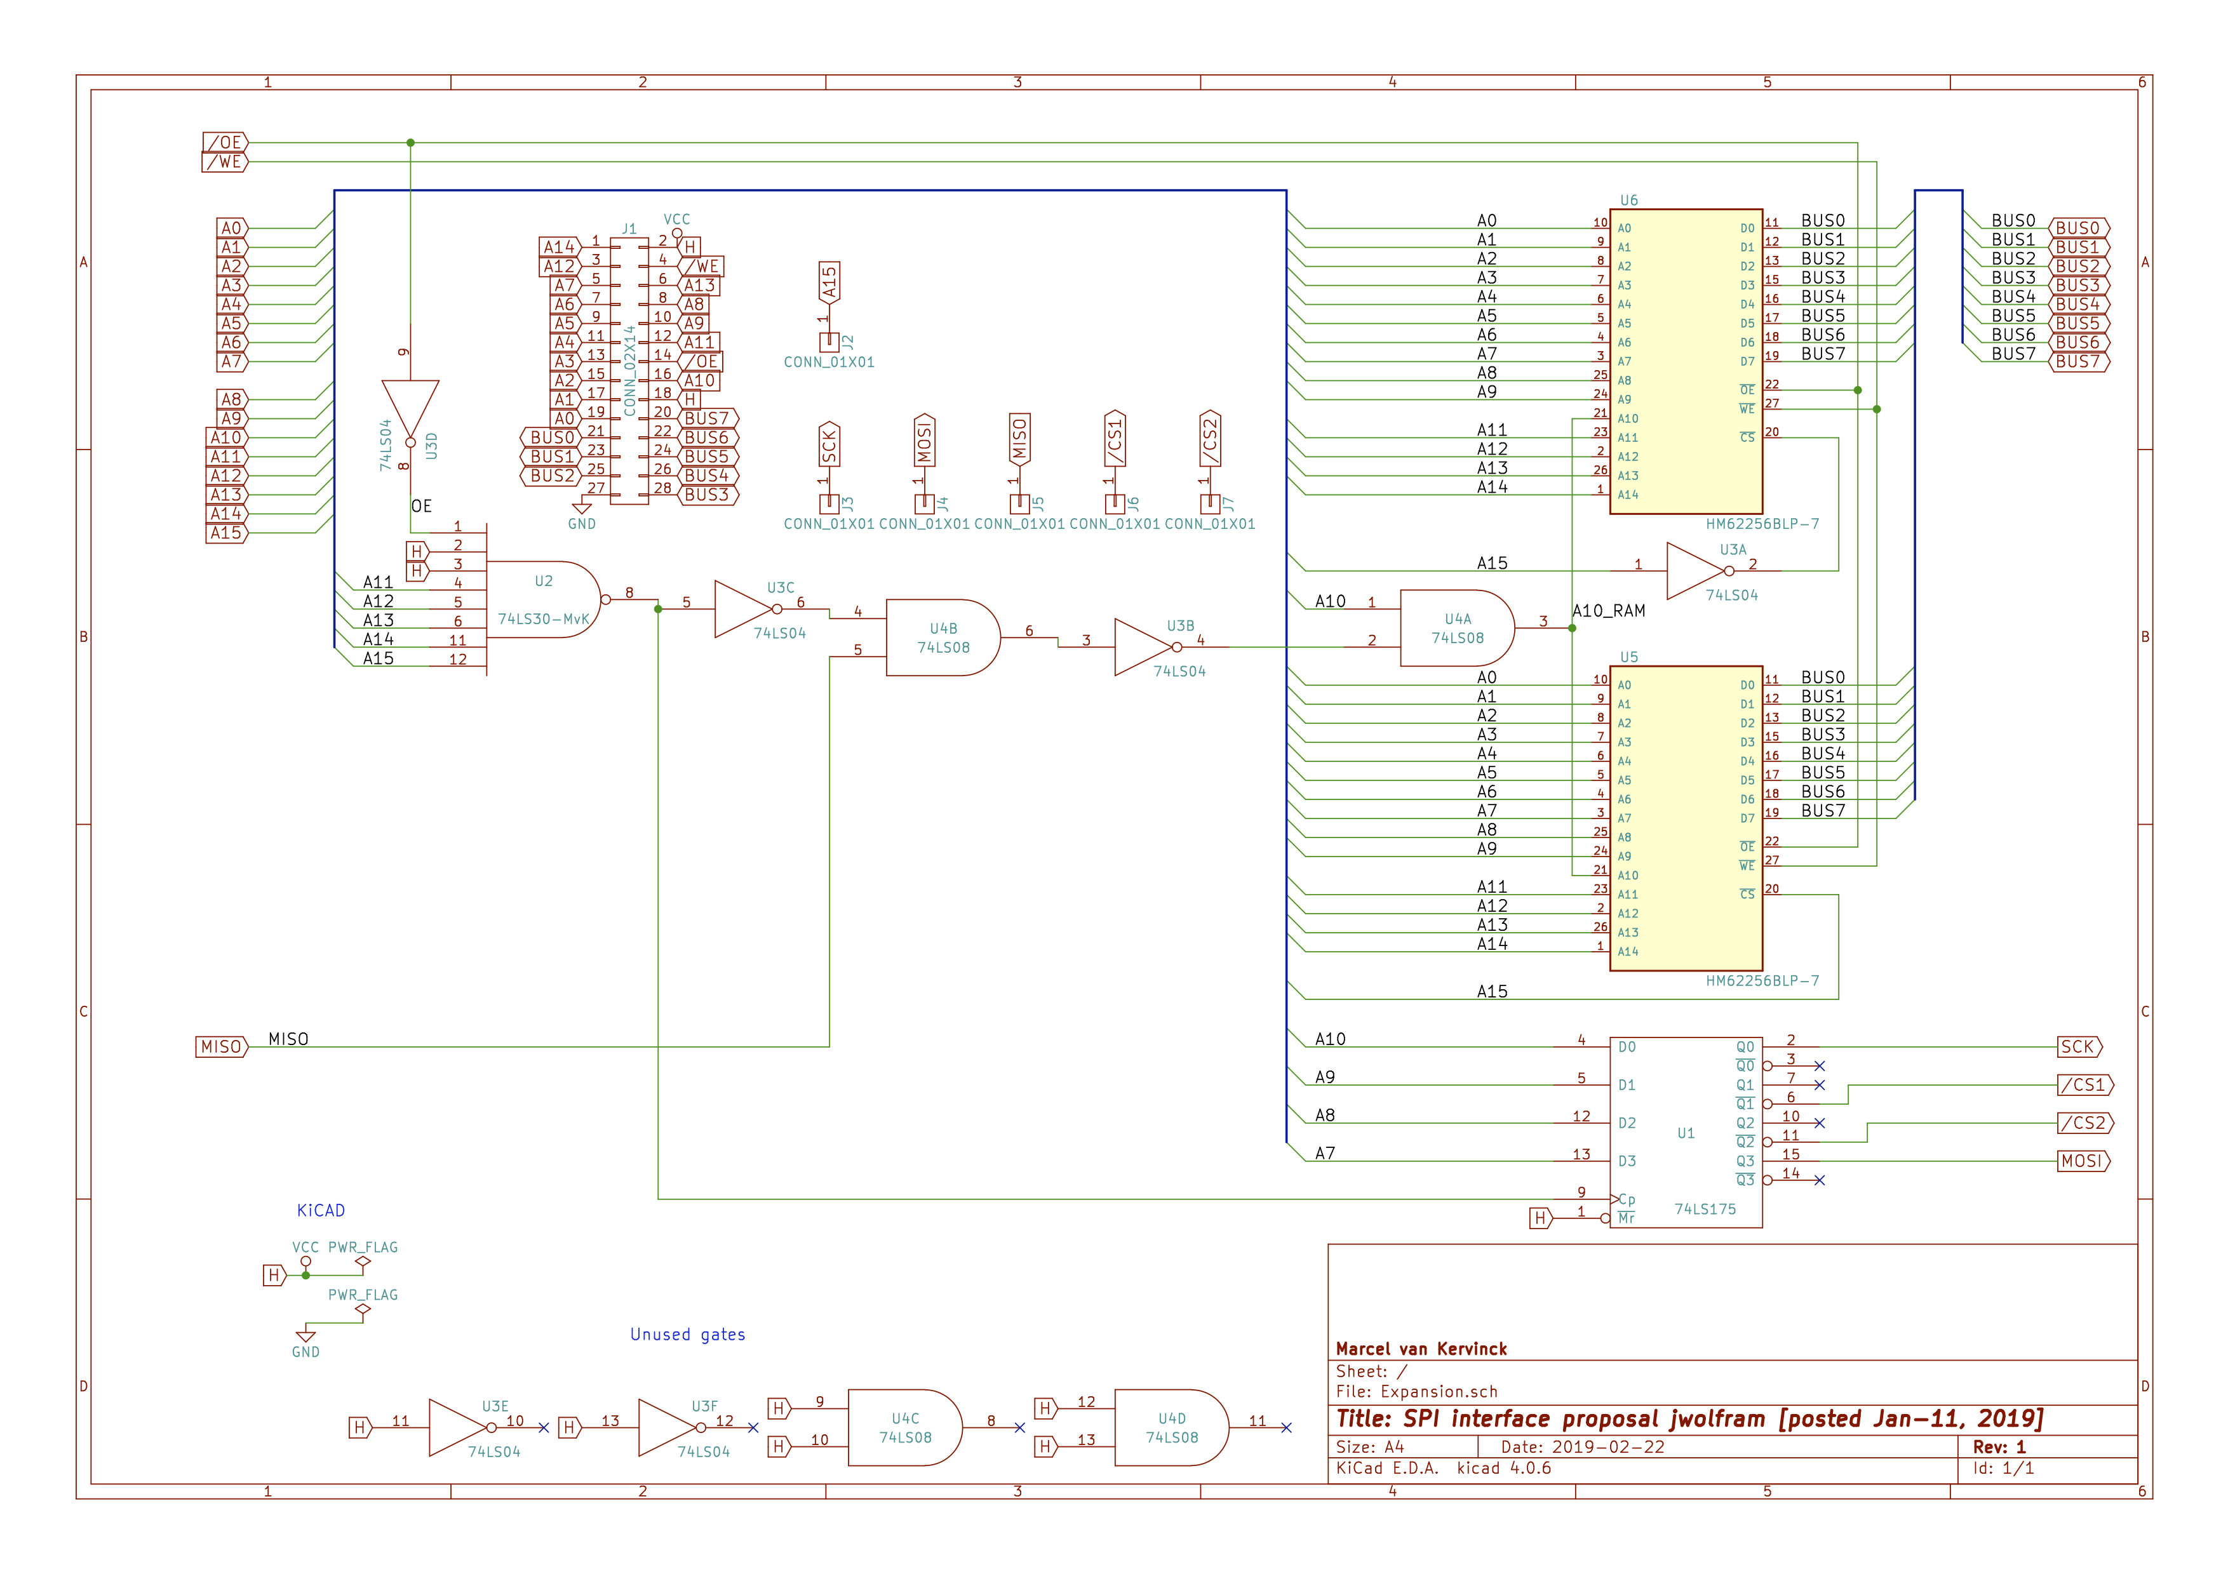
Task: Select the J5 connector for MISO
Action: tap(1019, 504)
